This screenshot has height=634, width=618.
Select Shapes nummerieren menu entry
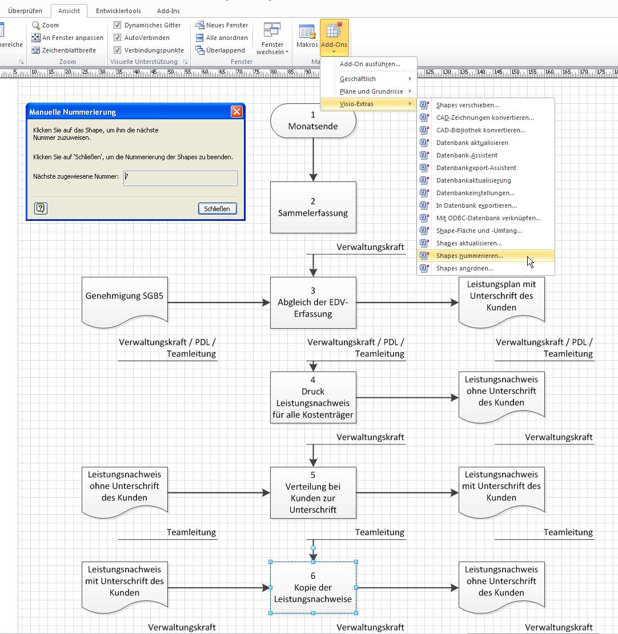click(x=469, y=256)
